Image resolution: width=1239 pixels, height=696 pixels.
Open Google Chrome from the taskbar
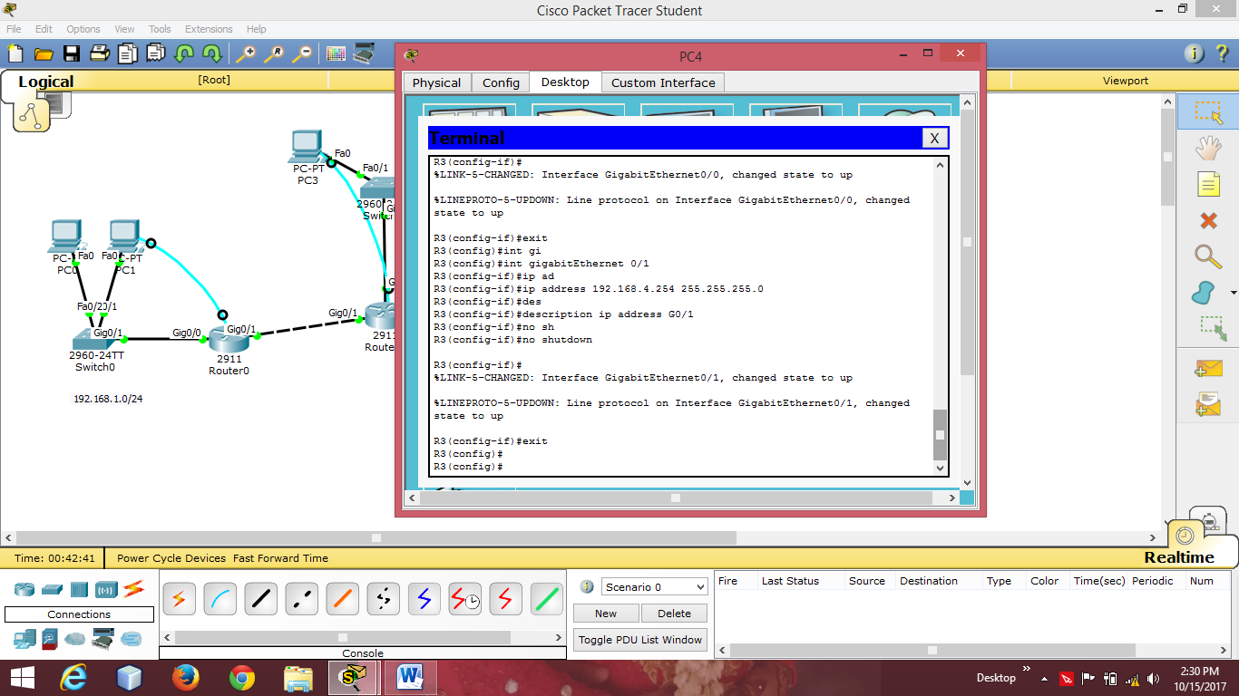tap(242, 677)
